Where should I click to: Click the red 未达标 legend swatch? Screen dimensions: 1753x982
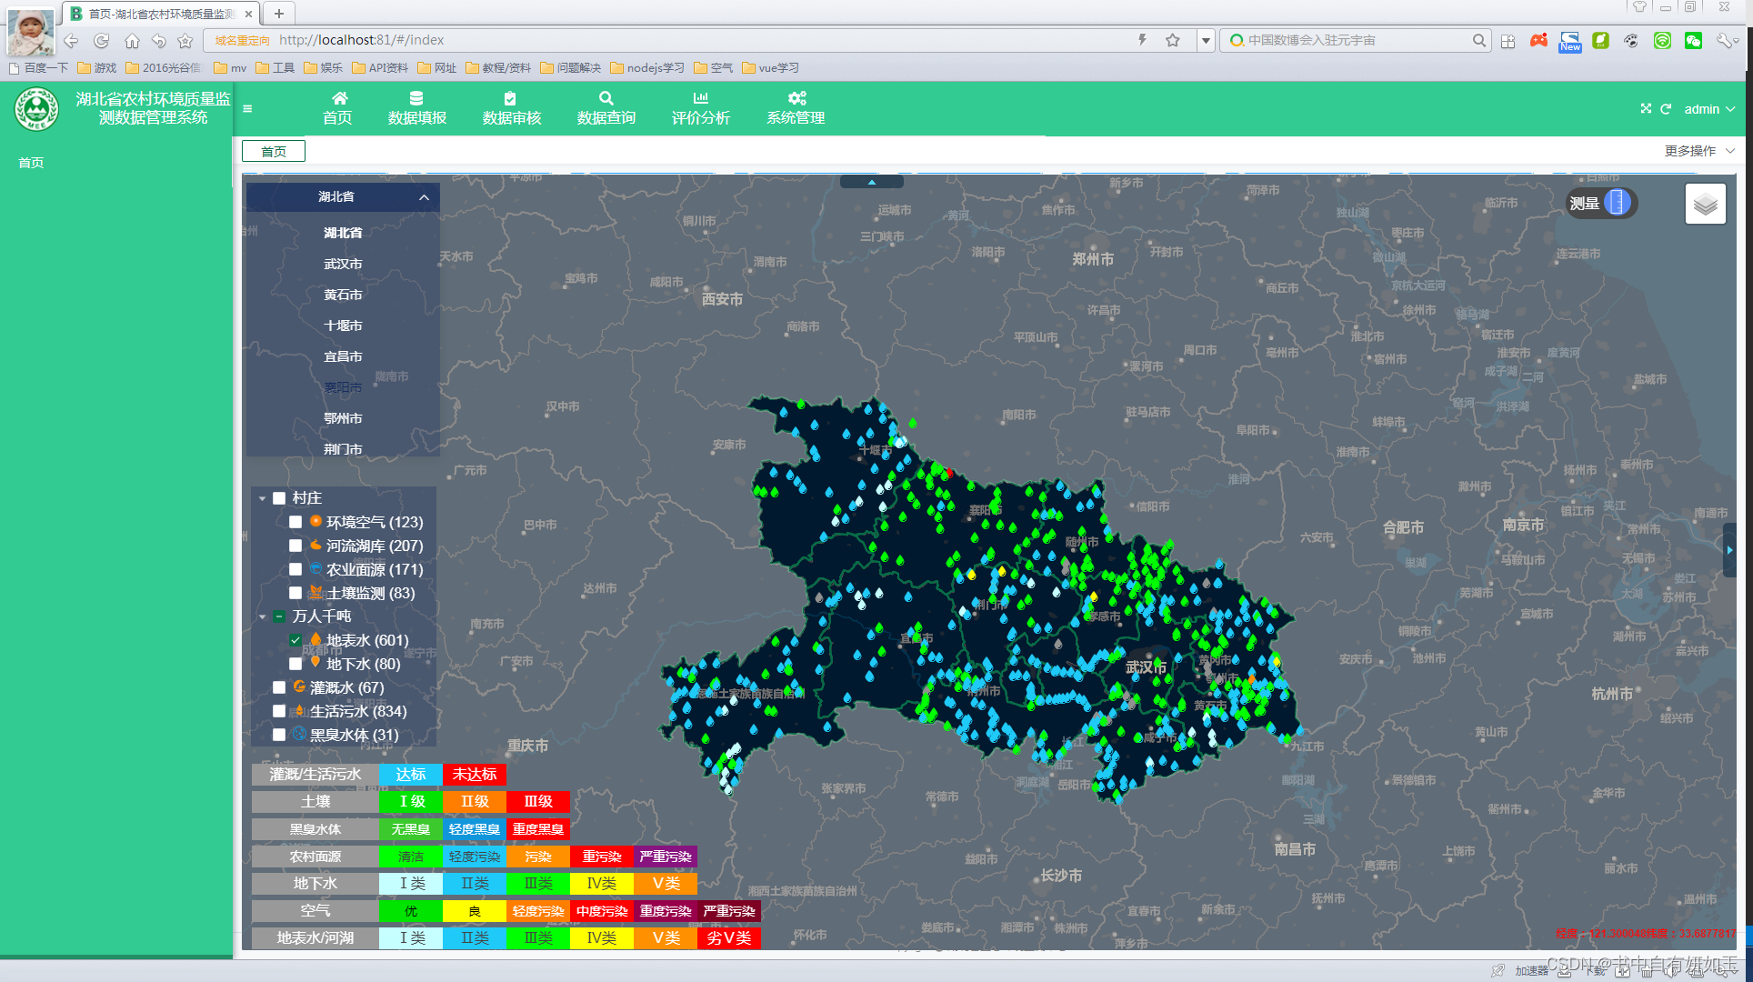coord(475,775)
